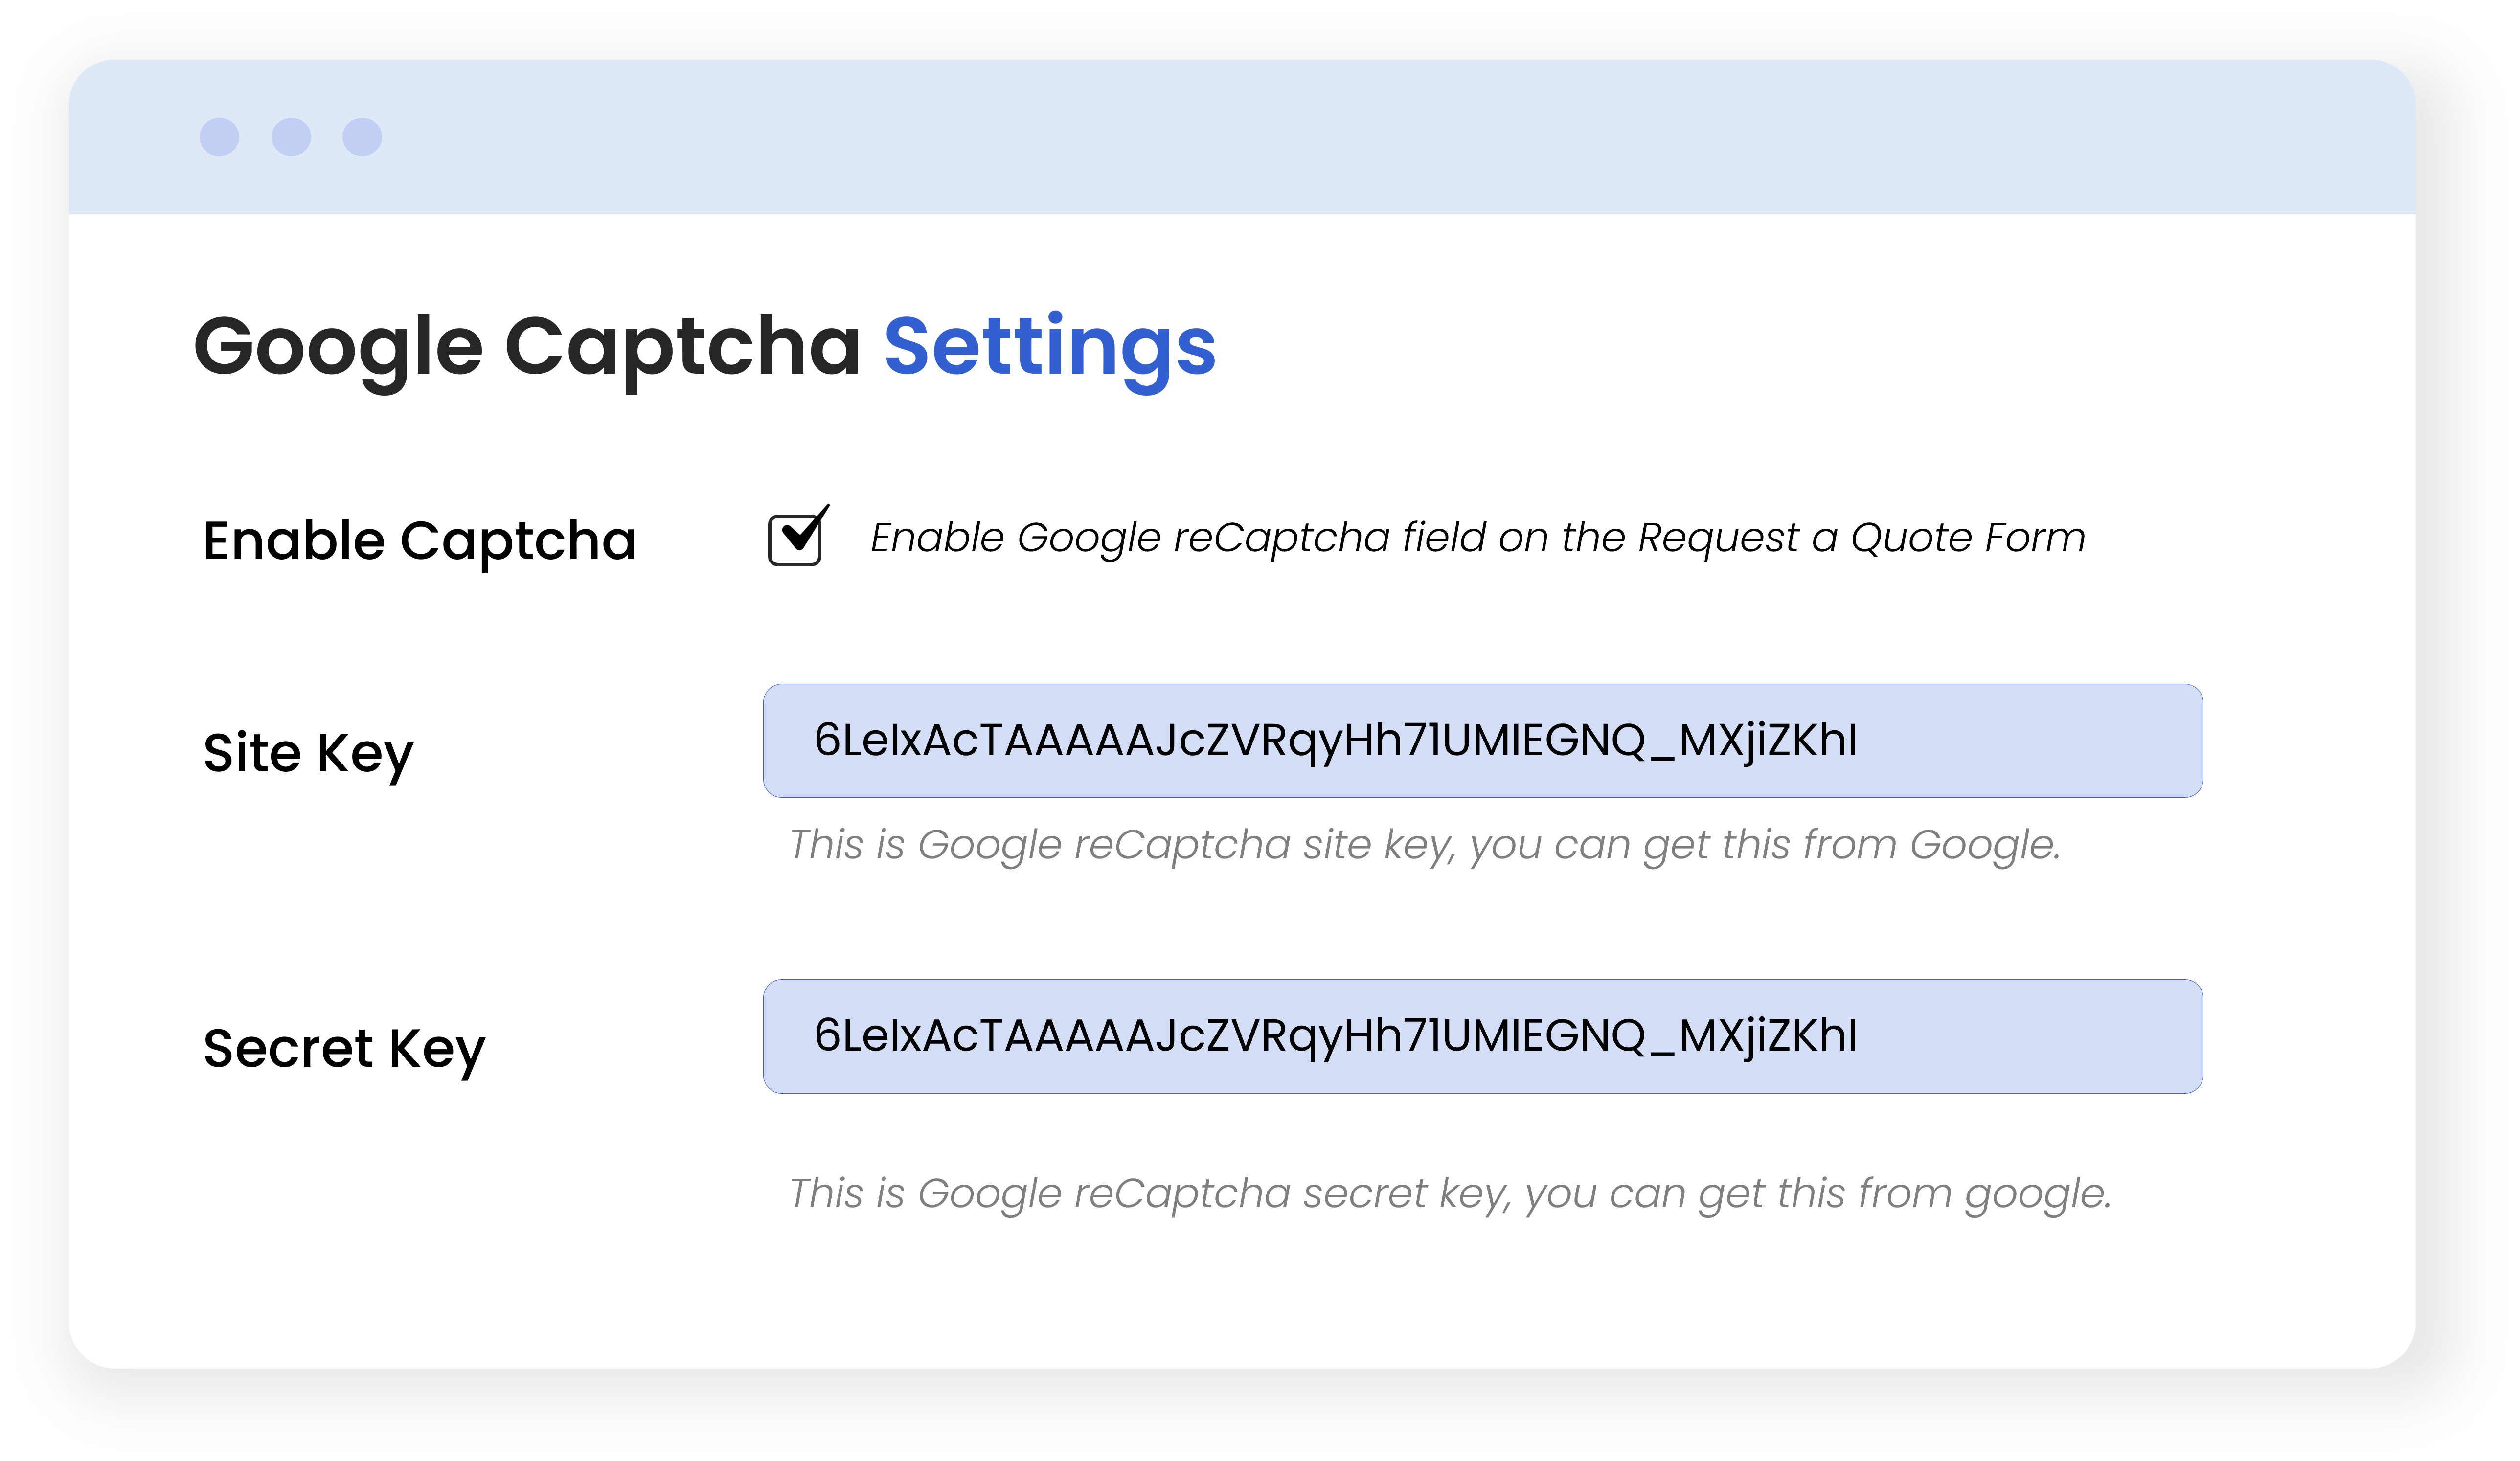Click the blue Settings heading word

[x=1050, y=346]
